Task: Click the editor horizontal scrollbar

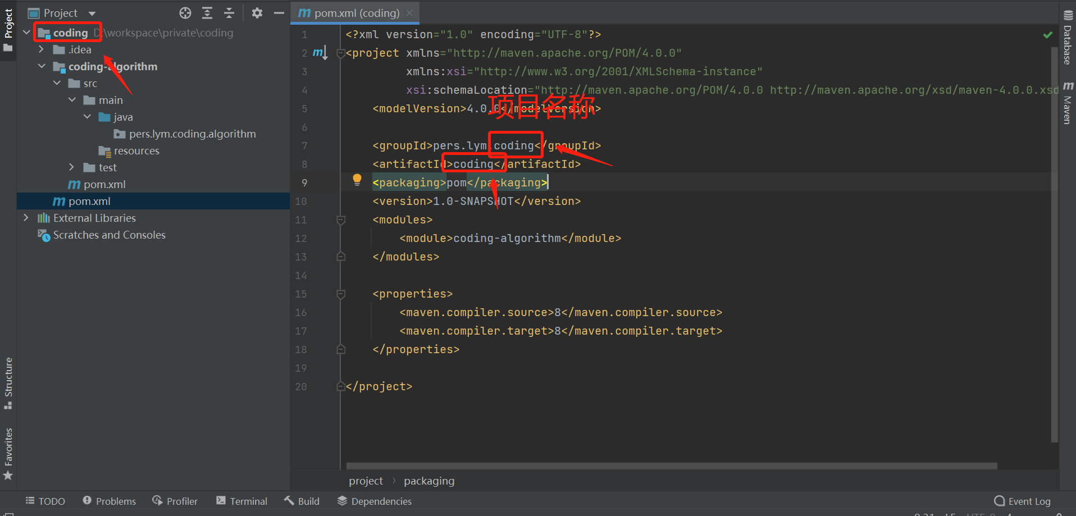Action: click(672, 466)
